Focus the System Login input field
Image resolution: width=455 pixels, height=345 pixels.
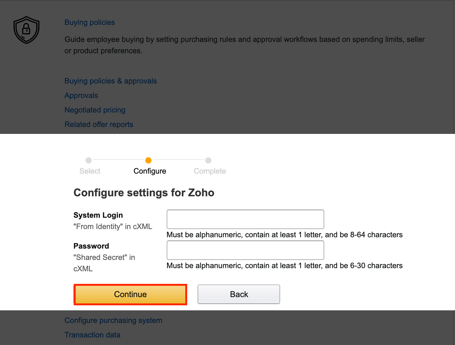click(245, 219)
